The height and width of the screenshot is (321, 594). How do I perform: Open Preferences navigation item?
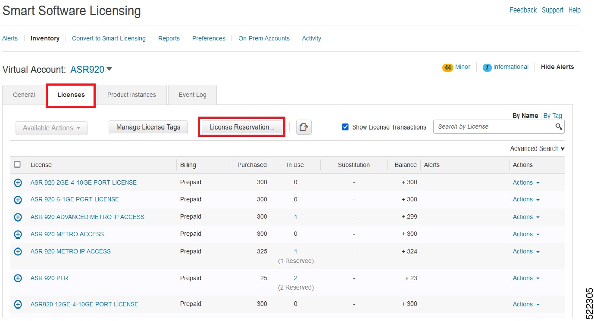(x=209, y=38)
